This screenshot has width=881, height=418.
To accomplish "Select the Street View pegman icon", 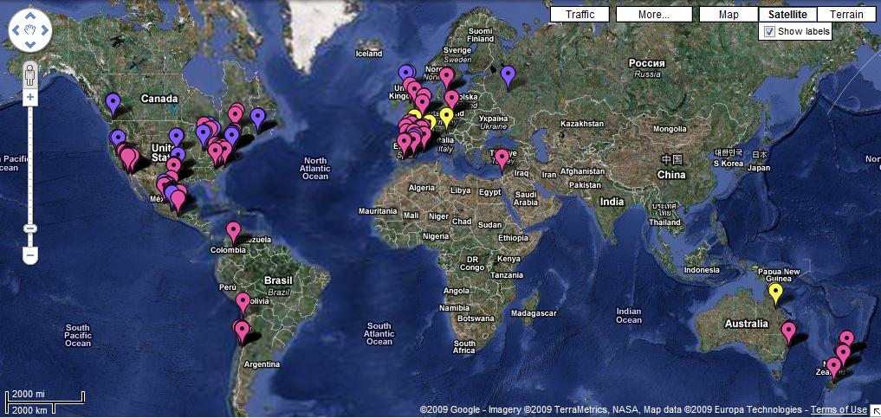I will pyautogui.click(x=30, y=75).
